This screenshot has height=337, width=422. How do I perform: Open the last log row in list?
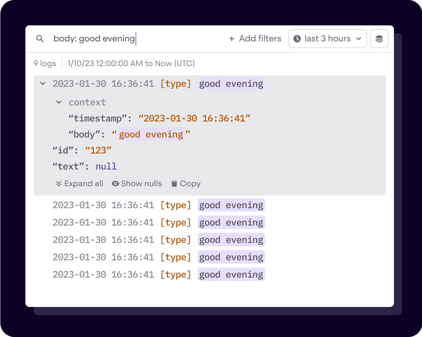(x=158, y=275)
